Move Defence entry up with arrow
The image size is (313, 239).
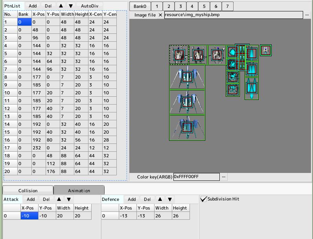tap(160, 199)
